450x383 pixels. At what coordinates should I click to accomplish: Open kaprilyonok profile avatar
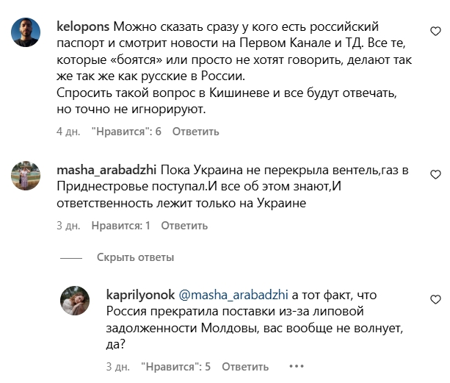point(75,301)
